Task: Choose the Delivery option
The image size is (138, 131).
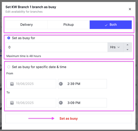Action: [x=26, y=25]
